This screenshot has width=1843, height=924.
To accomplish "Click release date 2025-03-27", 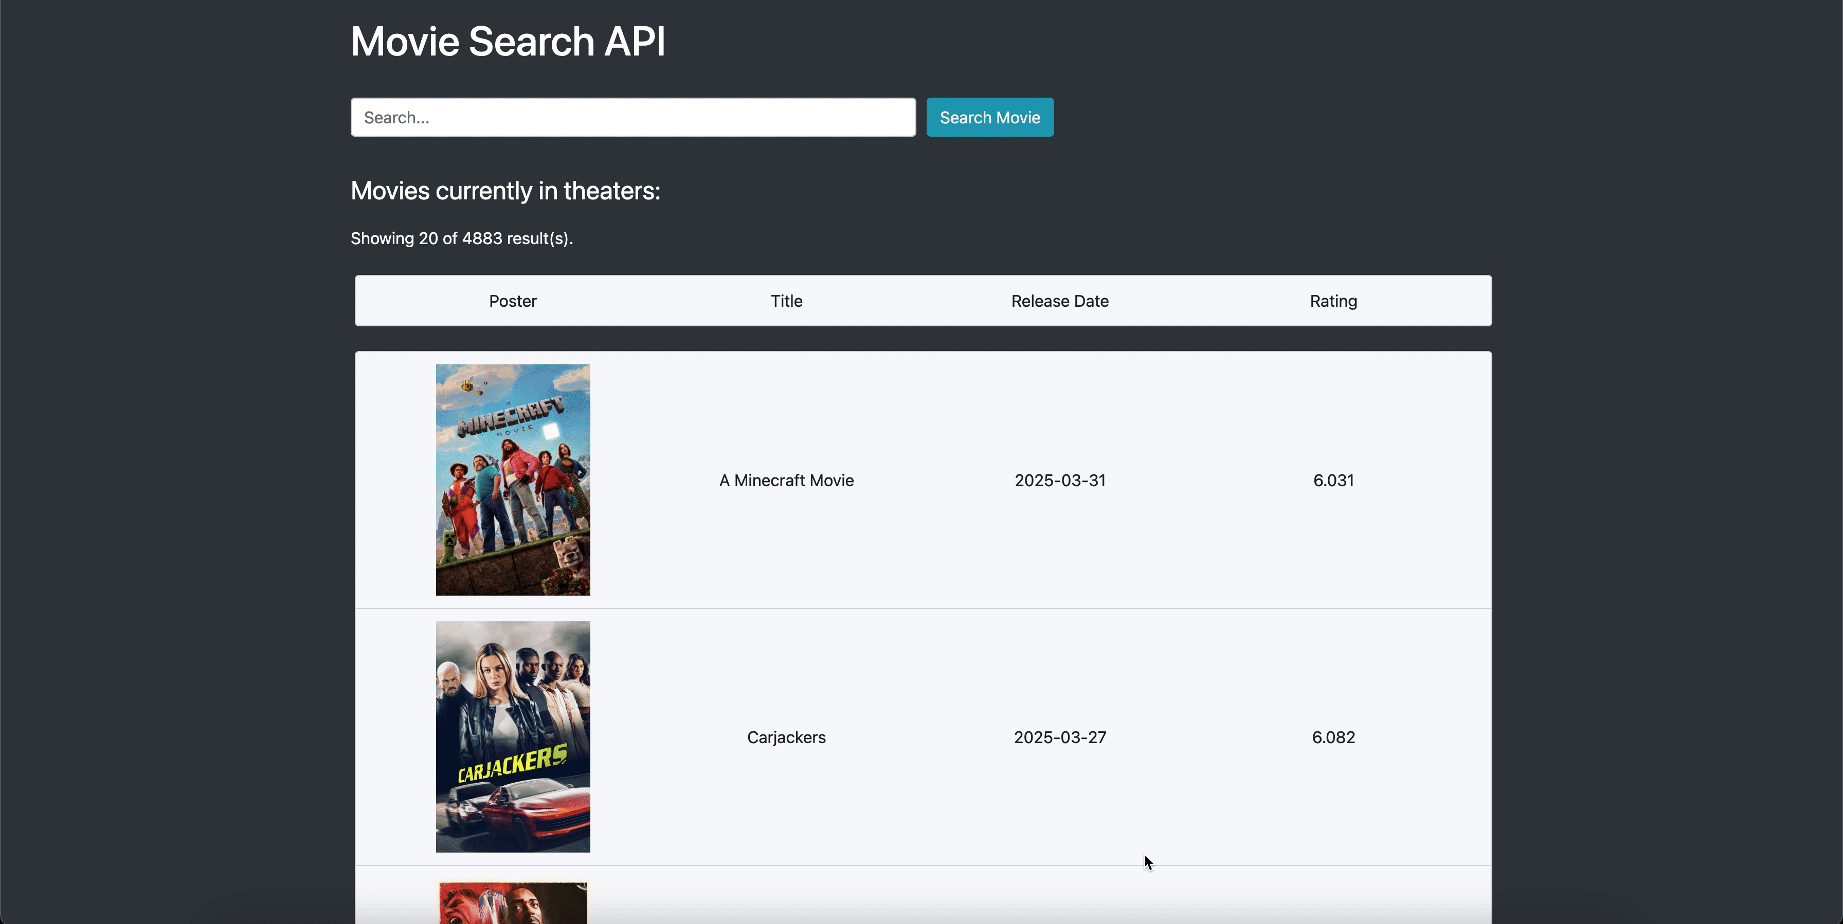I will tap(1060, 737).
